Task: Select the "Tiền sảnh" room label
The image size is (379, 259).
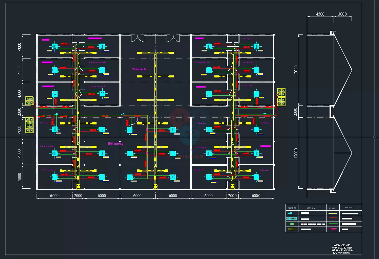Action: pos(139,69)
